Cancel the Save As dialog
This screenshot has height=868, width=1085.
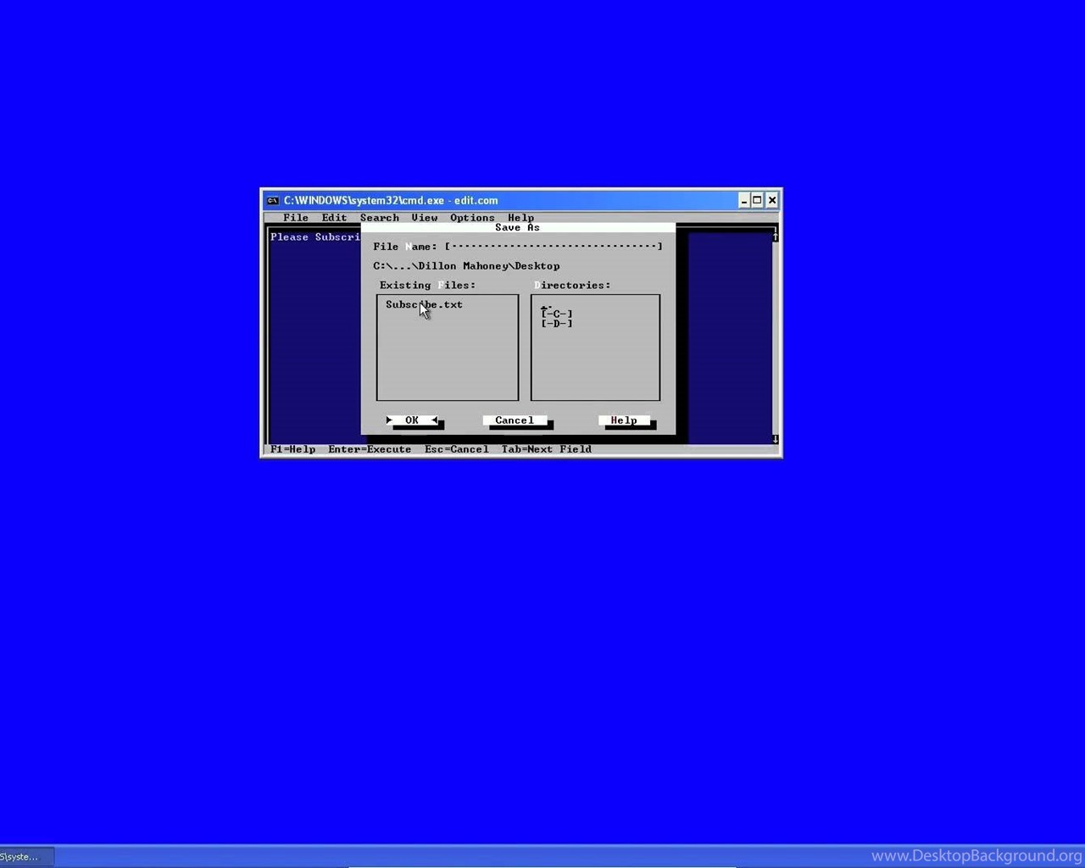[515, 420]
